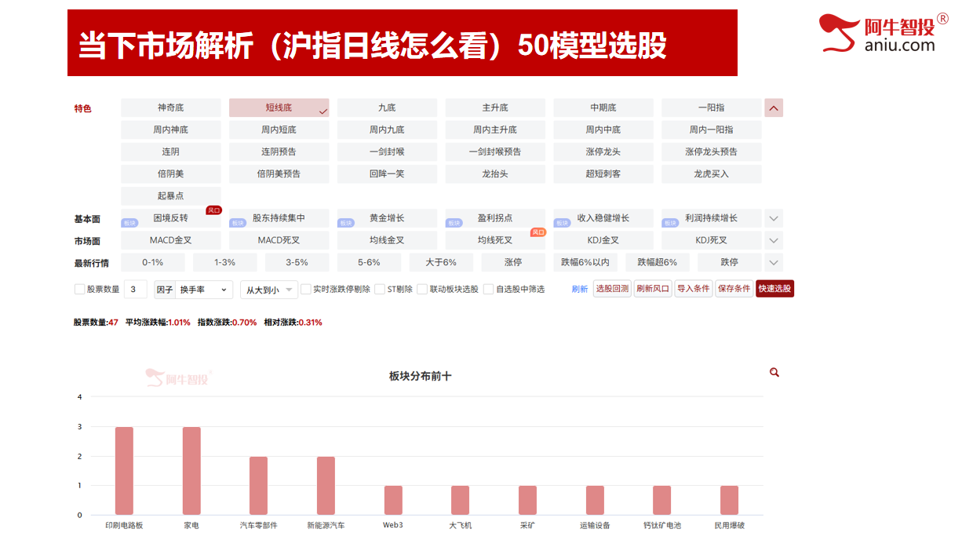Select the 1-3% price change filter

pos(225,262)
